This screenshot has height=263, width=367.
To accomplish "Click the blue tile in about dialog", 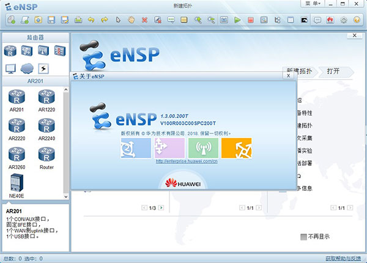I will click(x=136, y=148).
